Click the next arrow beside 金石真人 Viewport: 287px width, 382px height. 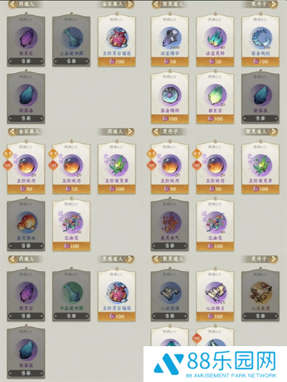point(130,4)
